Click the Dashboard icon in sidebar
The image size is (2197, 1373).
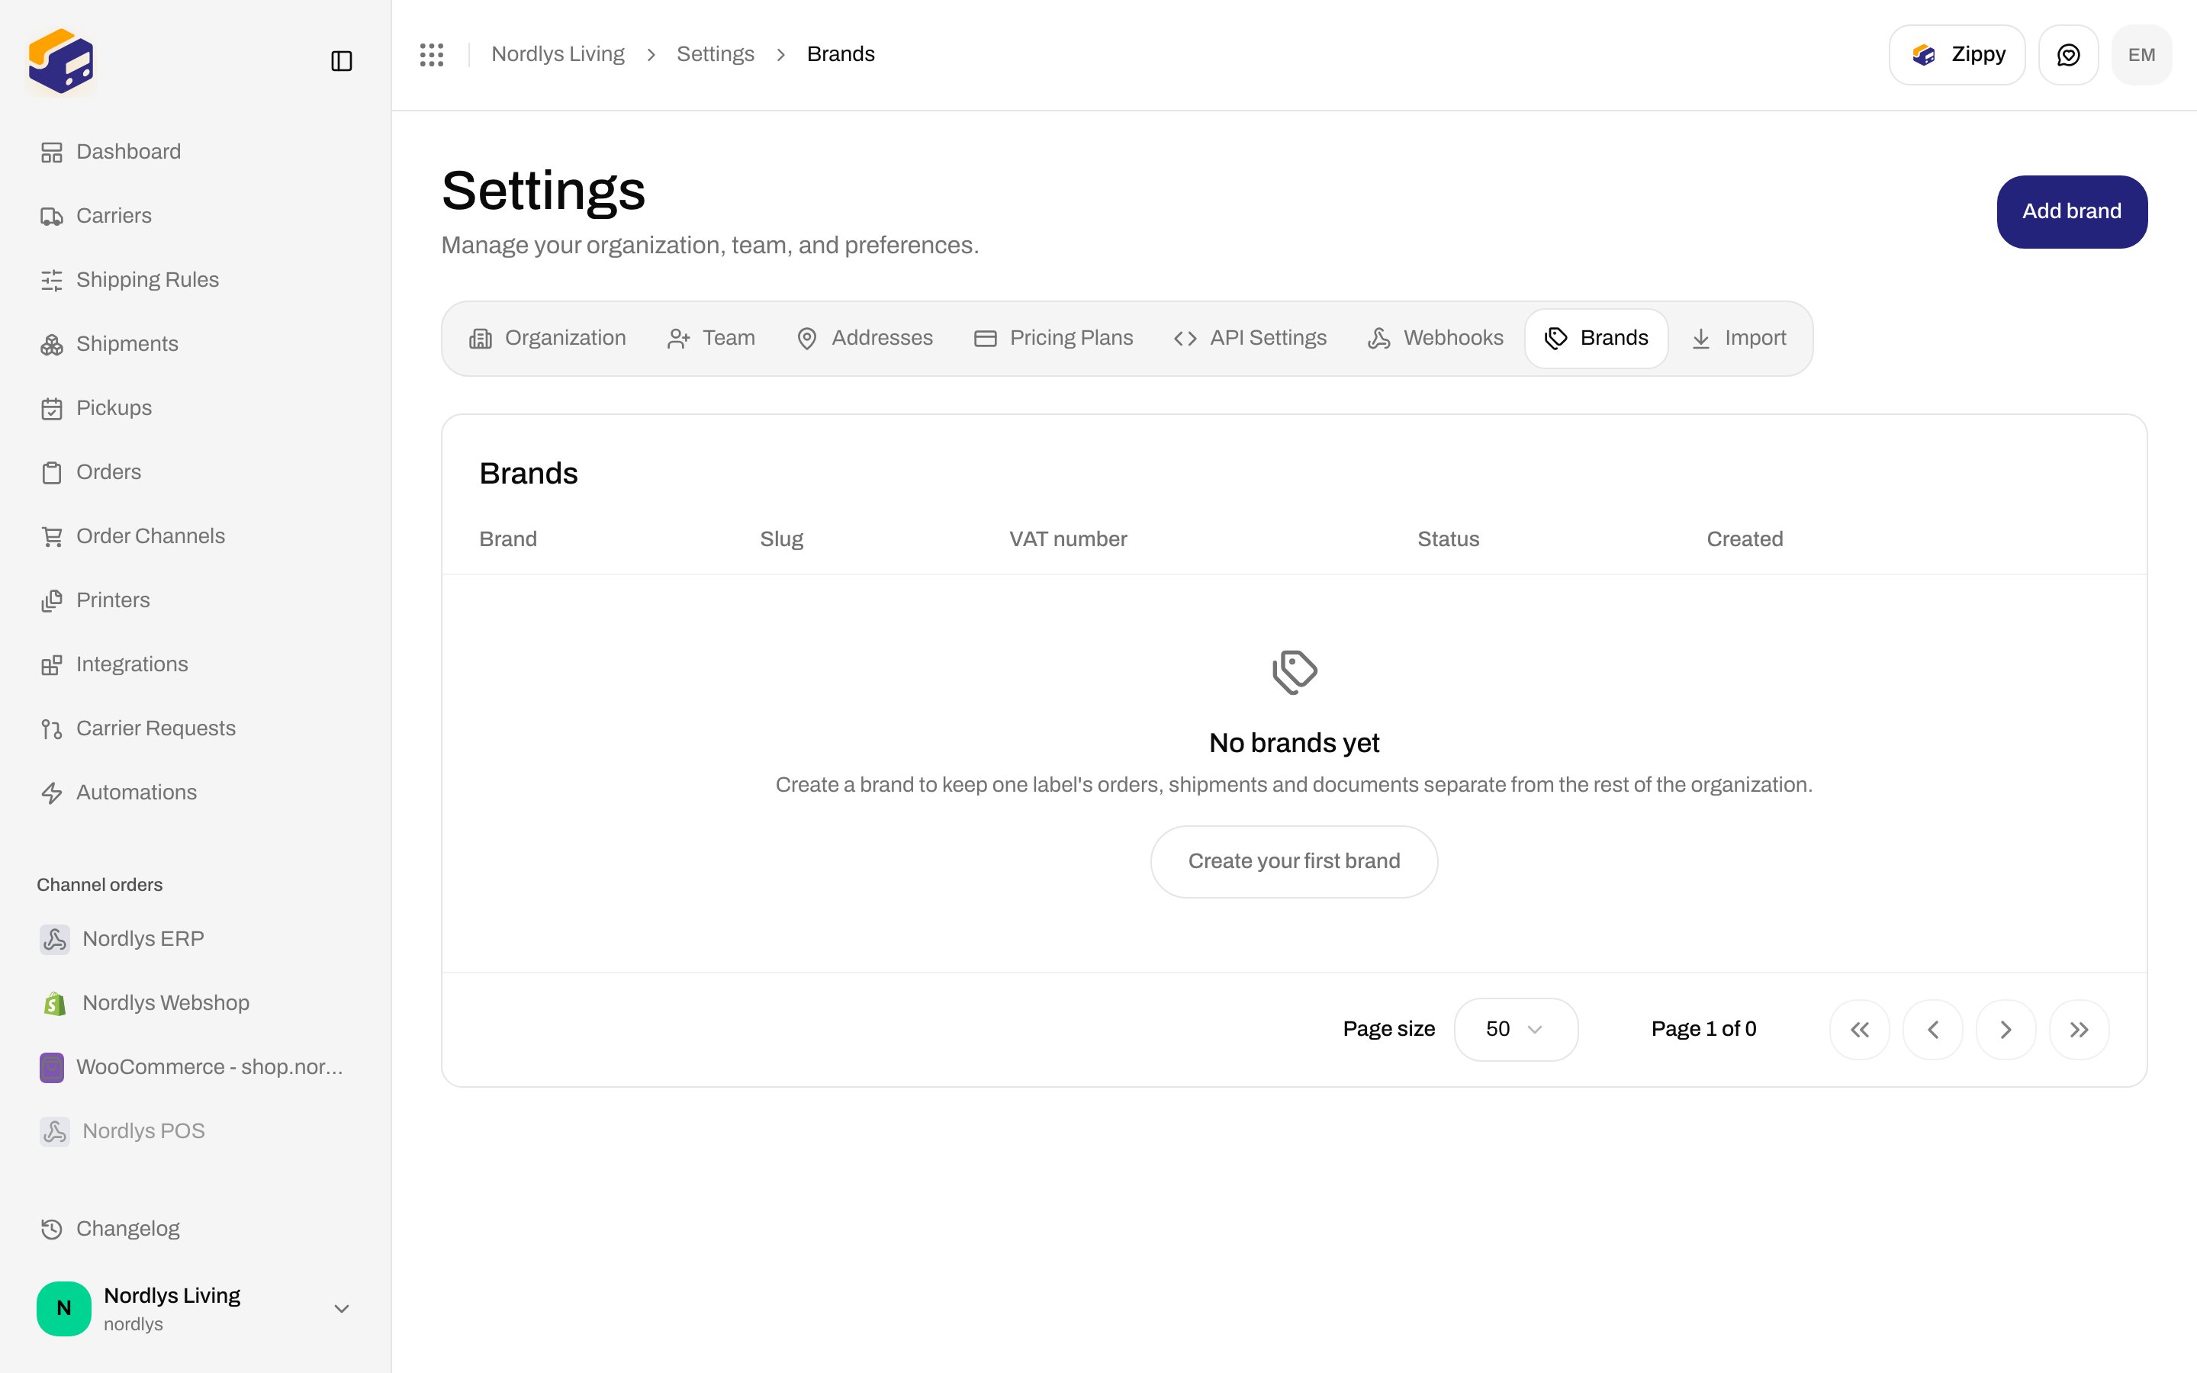pos(52,153)
